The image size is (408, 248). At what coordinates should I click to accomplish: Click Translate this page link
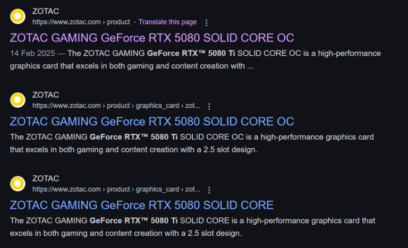point(167,22)
